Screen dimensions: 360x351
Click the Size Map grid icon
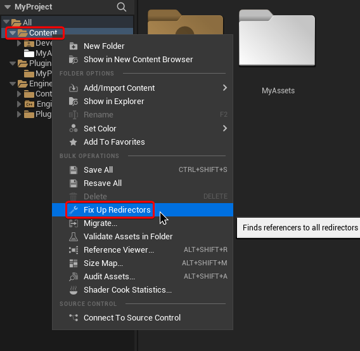[x=74, y=263]
